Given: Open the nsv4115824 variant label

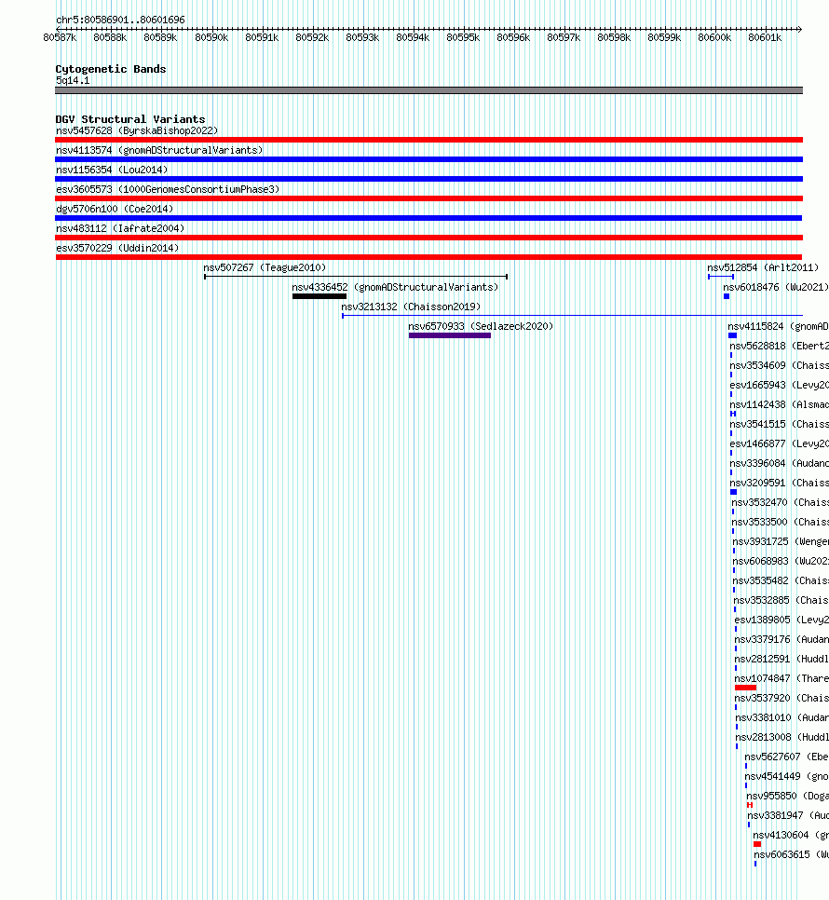Looking at the screenshot, I should pos(778,326).
